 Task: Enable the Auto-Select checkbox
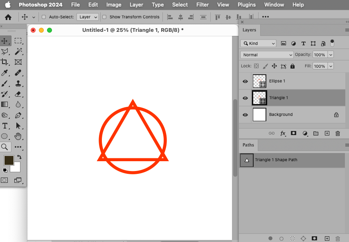coord(43,17)
